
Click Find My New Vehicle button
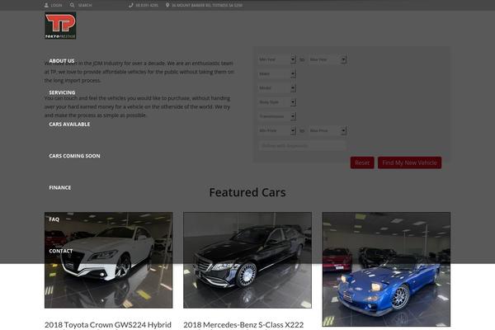pyautogui.click(x=409, y=163)
